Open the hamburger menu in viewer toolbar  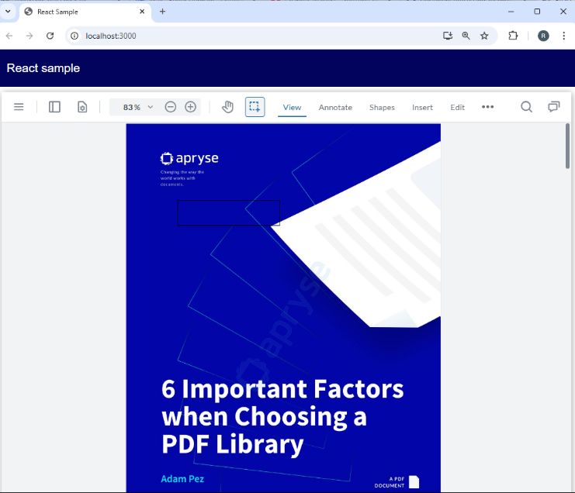coord(19,107)
